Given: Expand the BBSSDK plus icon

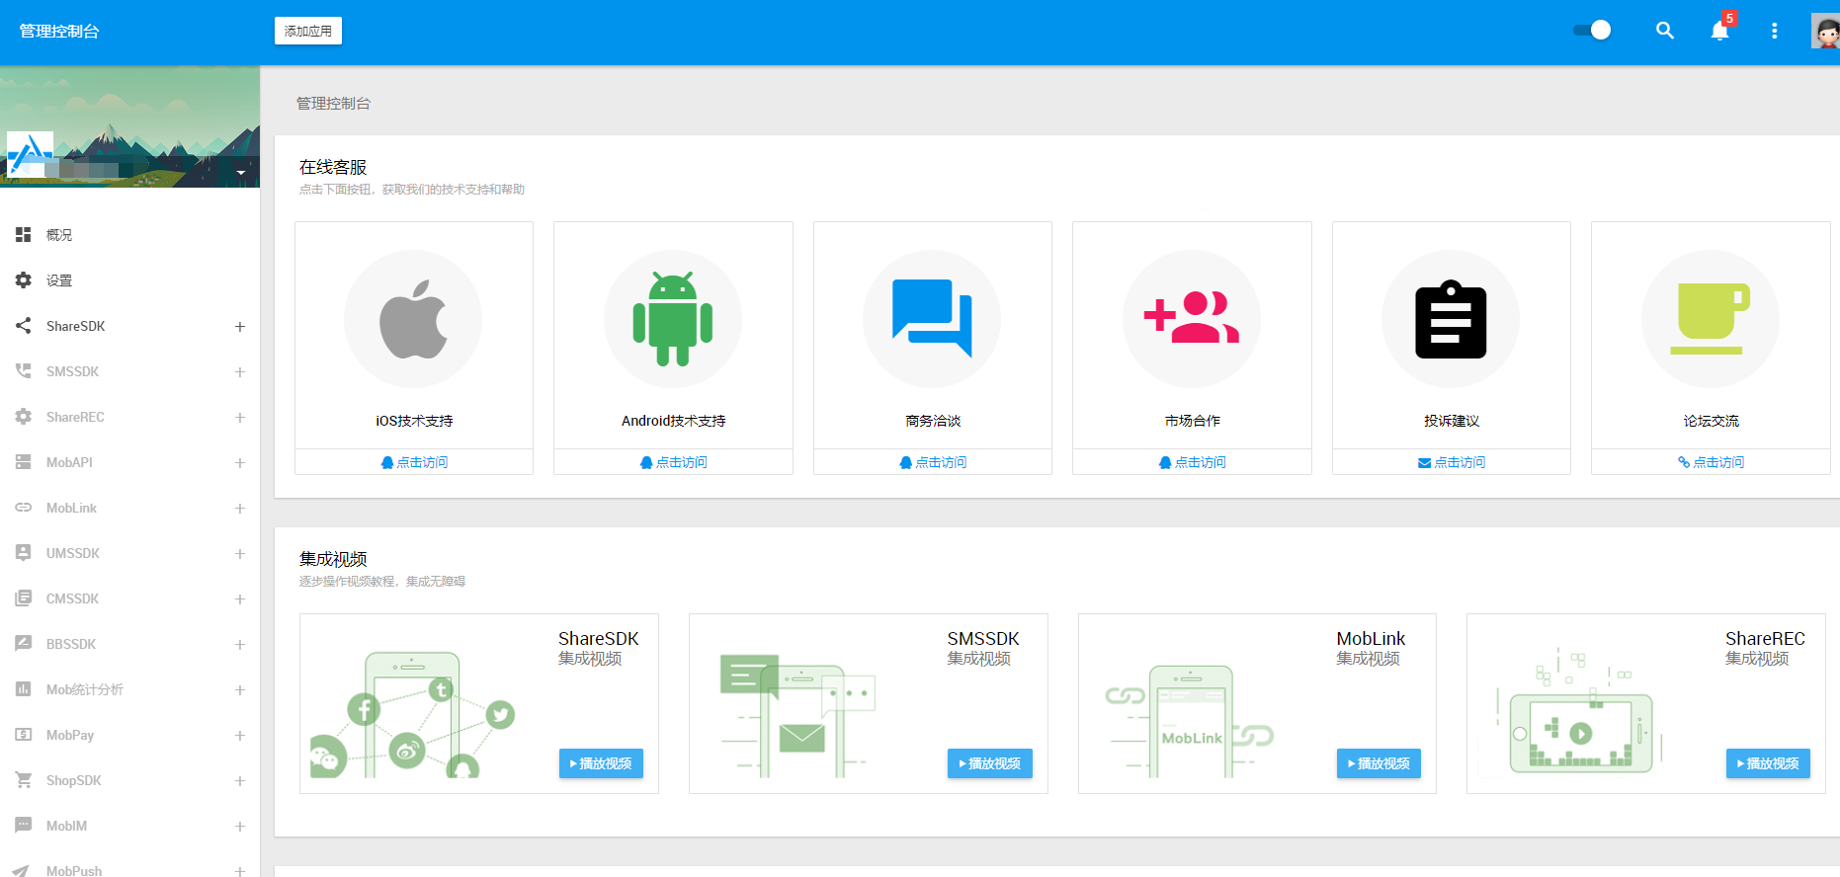Looking at the screenshot, I should point(239,644).
